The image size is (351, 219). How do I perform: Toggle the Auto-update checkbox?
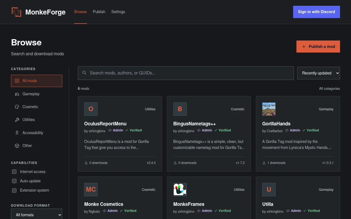14,181
